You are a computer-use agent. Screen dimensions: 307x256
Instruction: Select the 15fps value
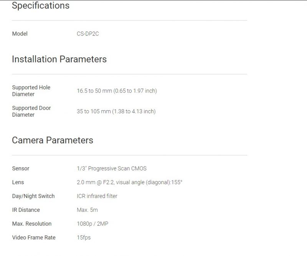[84, 238]
